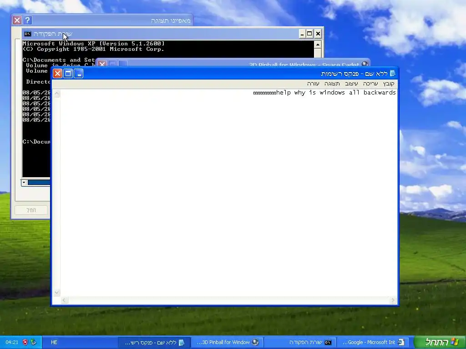The height and width of the screenshot is (349, 466).
Task: Click Notepad horizontal scrollbar left arrow
Action: (64, 300)
